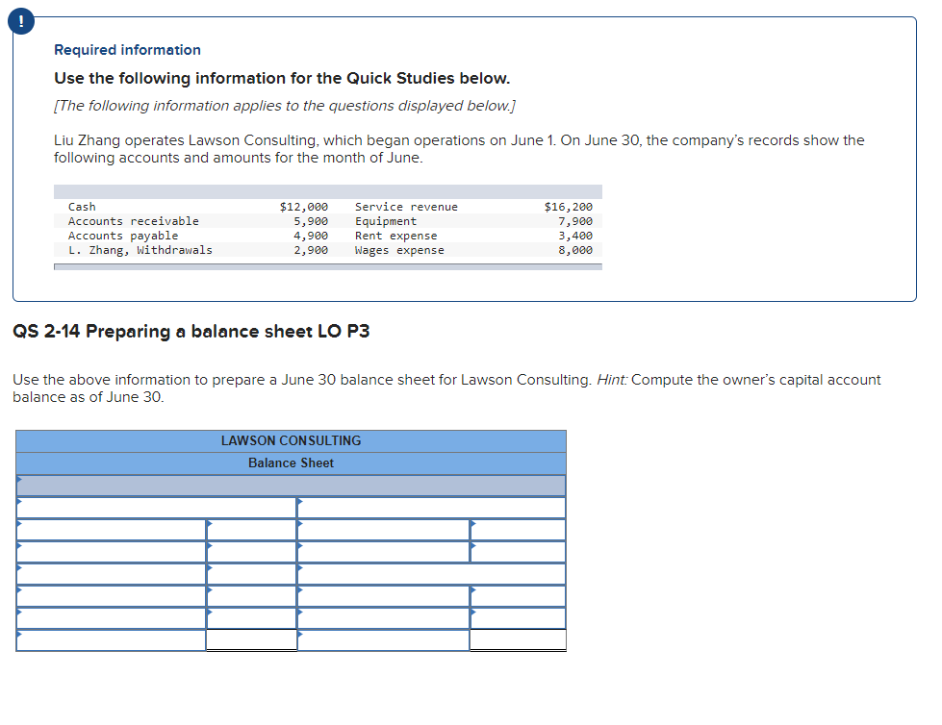
Task: Select bottom-right total label cell
Action: tap(383, 640)
